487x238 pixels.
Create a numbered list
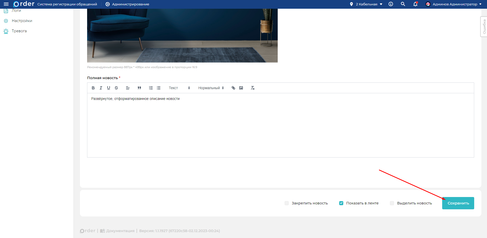point(151,88)
